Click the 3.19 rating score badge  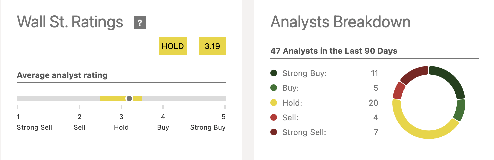pos(212,46)
